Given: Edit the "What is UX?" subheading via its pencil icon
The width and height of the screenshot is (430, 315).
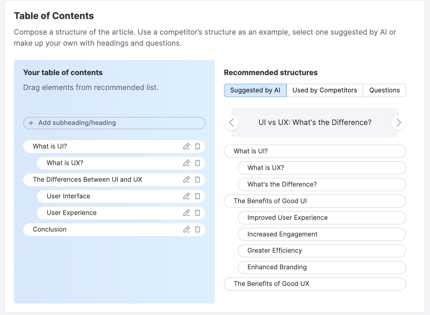Looking at the screenshot, I should click(x=187, y=163).
